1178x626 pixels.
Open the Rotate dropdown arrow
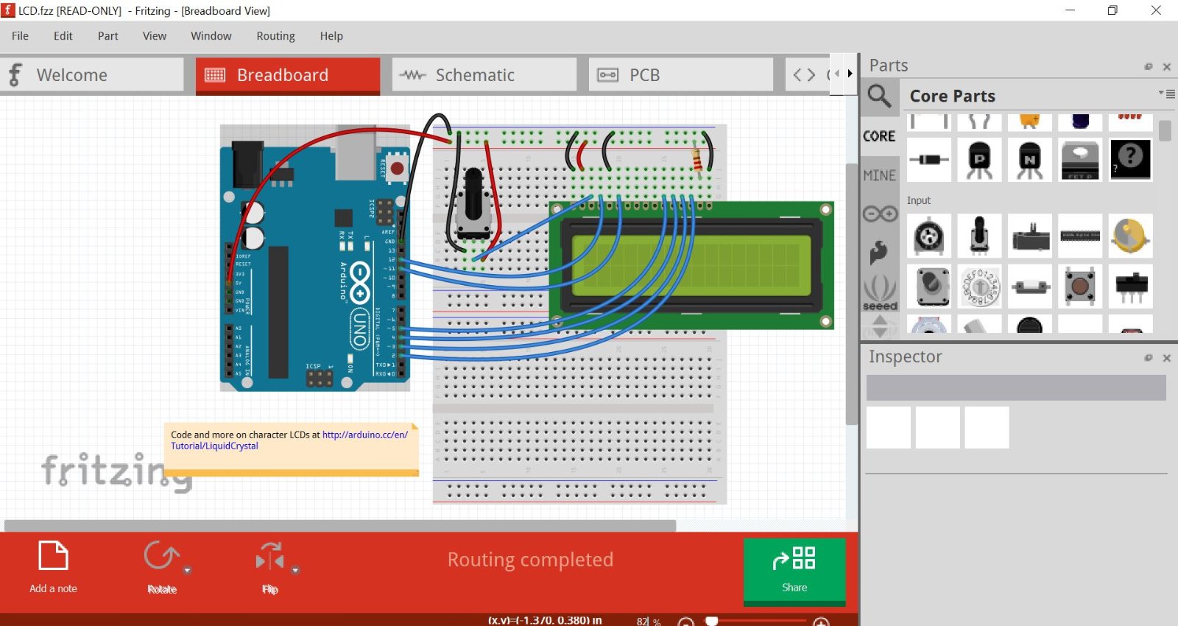[187, 570]
